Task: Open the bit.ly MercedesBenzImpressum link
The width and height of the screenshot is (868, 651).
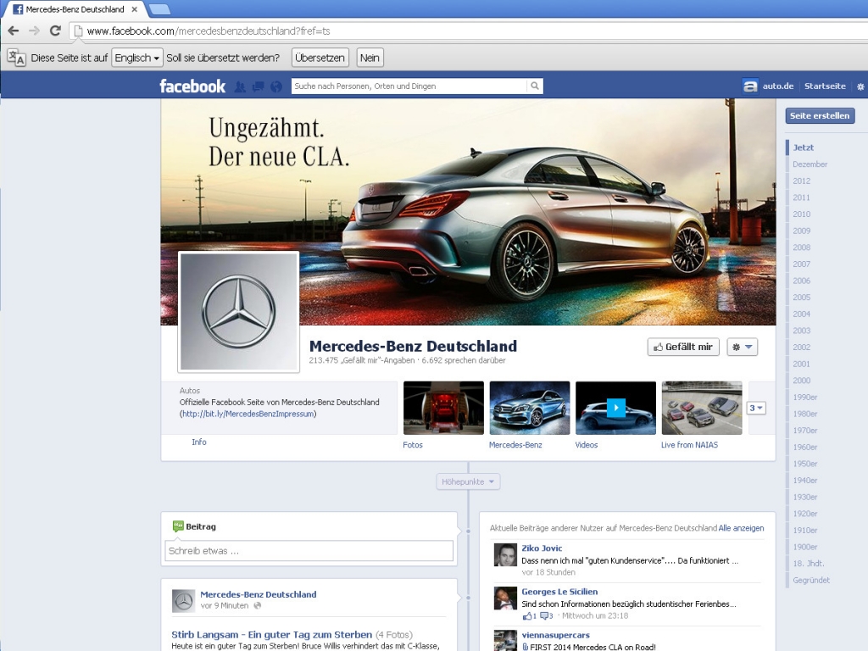Action: point(248,414)
